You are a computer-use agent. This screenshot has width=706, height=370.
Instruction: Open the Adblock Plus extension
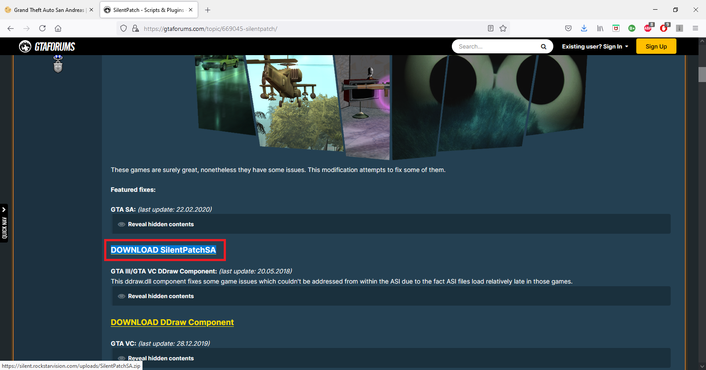648,28
